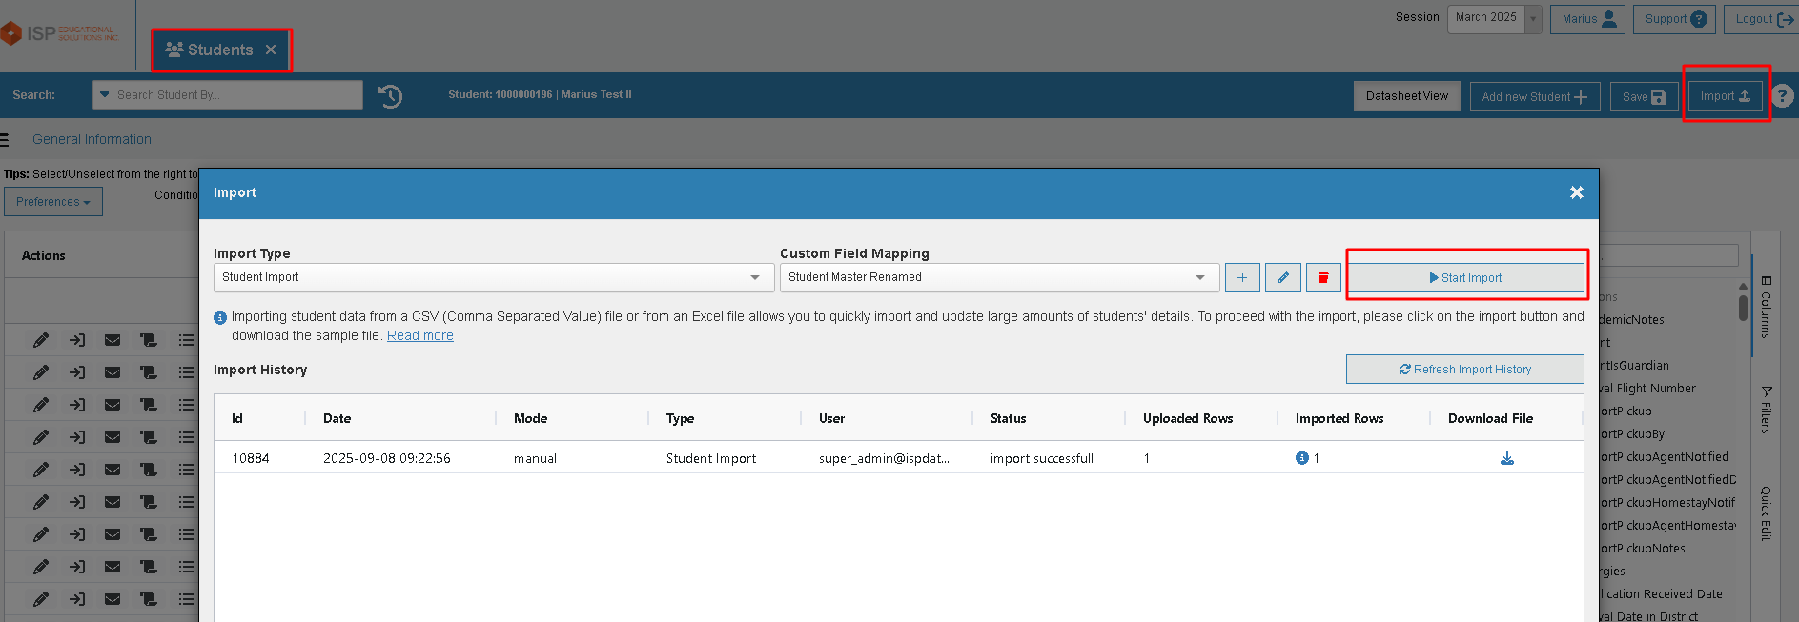Click the search history clock icon
Image resolution: width=1799 pixels, height=622 pixels.
click(x=390, y=96)
